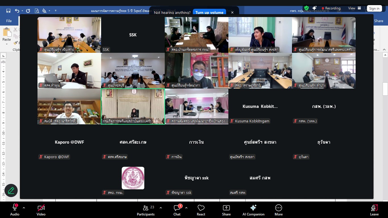The height and width of the screenshot is (218, 388).
Task: Expand audio settings arrow next to Audio
Action: point(24,208)
